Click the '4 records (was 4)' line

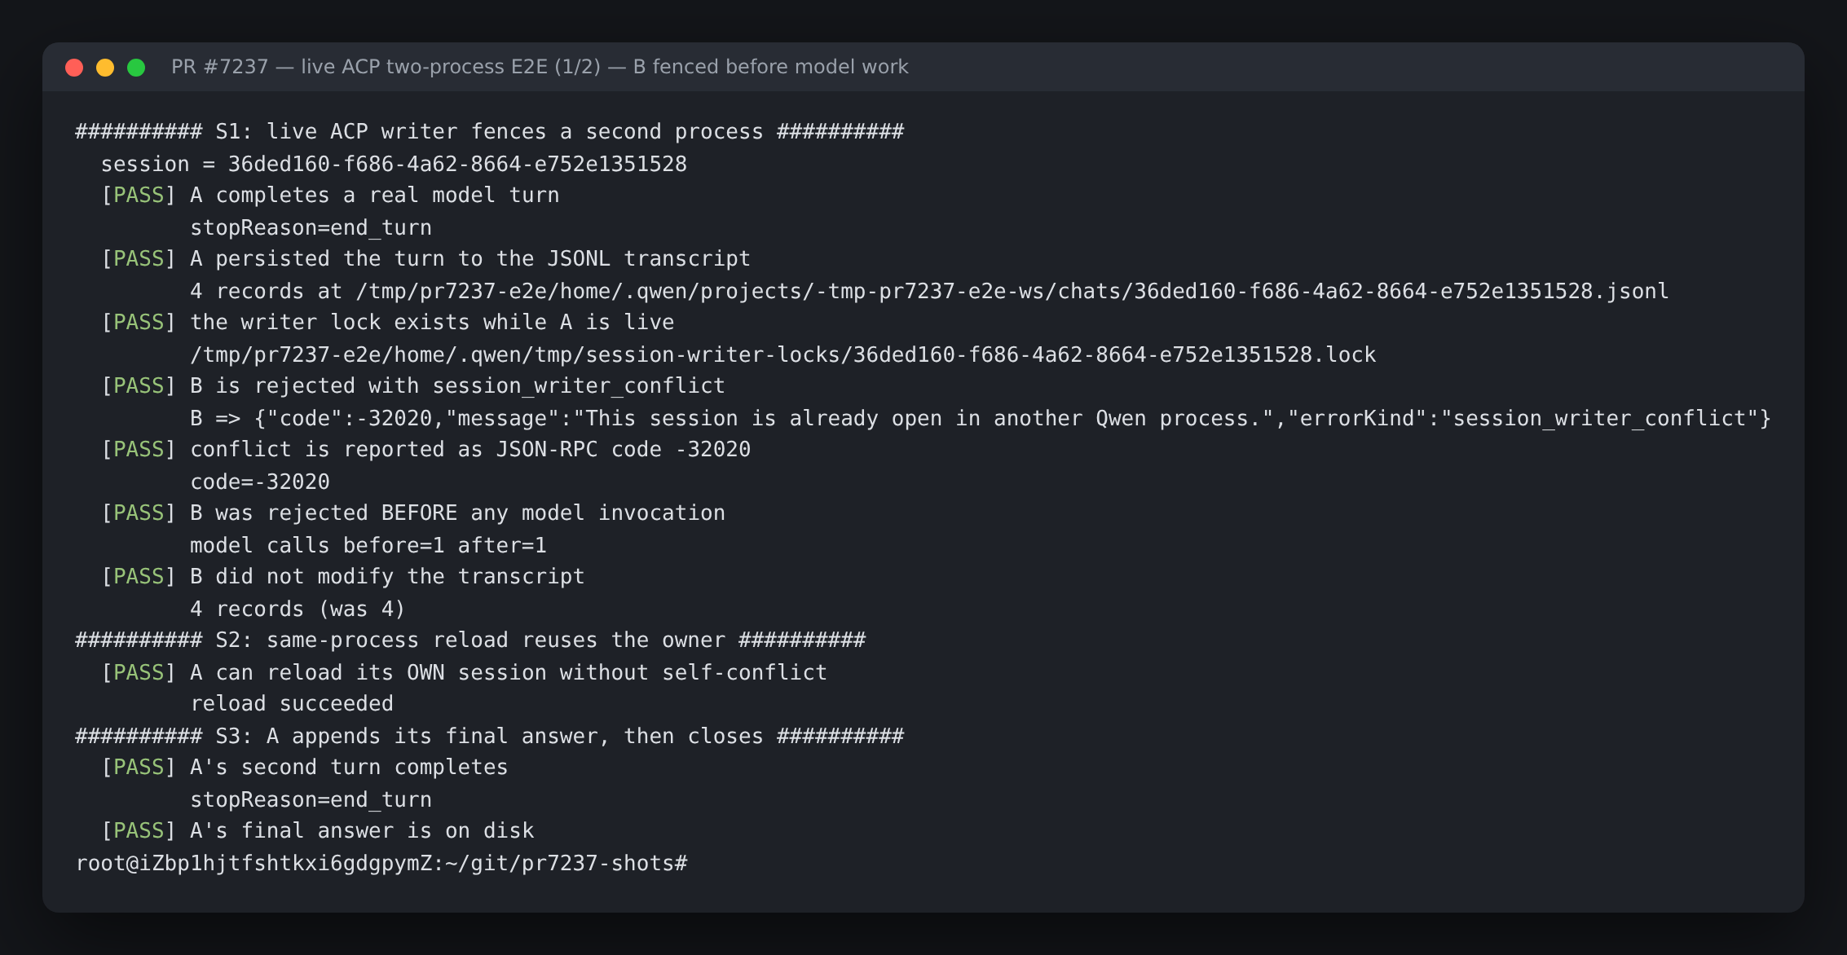pos(298,609)
